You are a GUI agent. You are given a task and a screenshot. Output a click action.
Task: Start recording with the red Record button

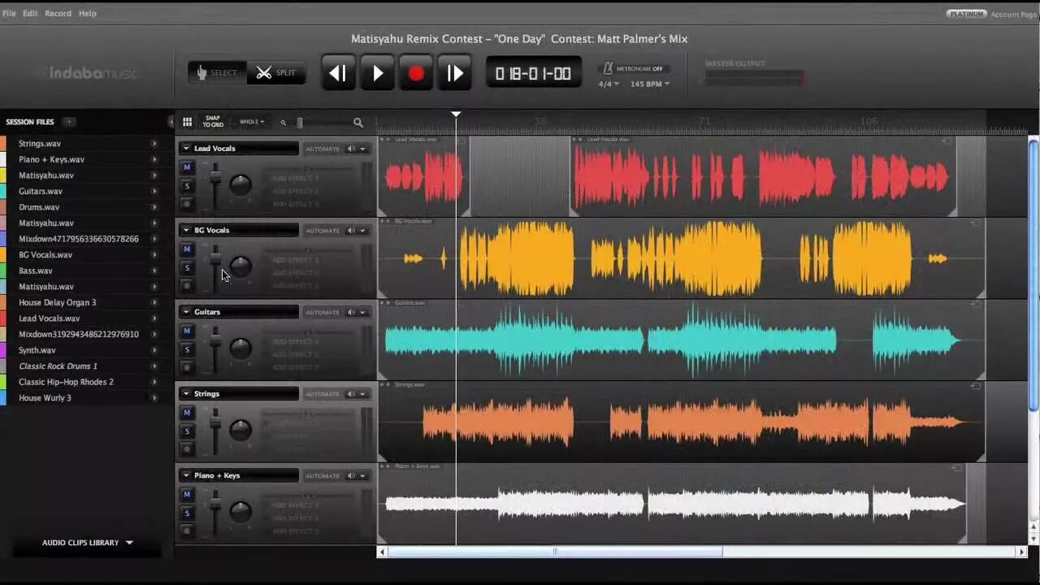click(416, 73)
